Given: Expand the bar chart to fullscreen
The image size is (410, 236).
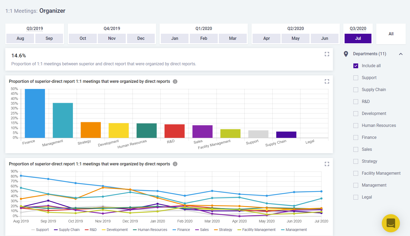Looking at the screenshot, I should pyautogui.click(x=327, y=81).
